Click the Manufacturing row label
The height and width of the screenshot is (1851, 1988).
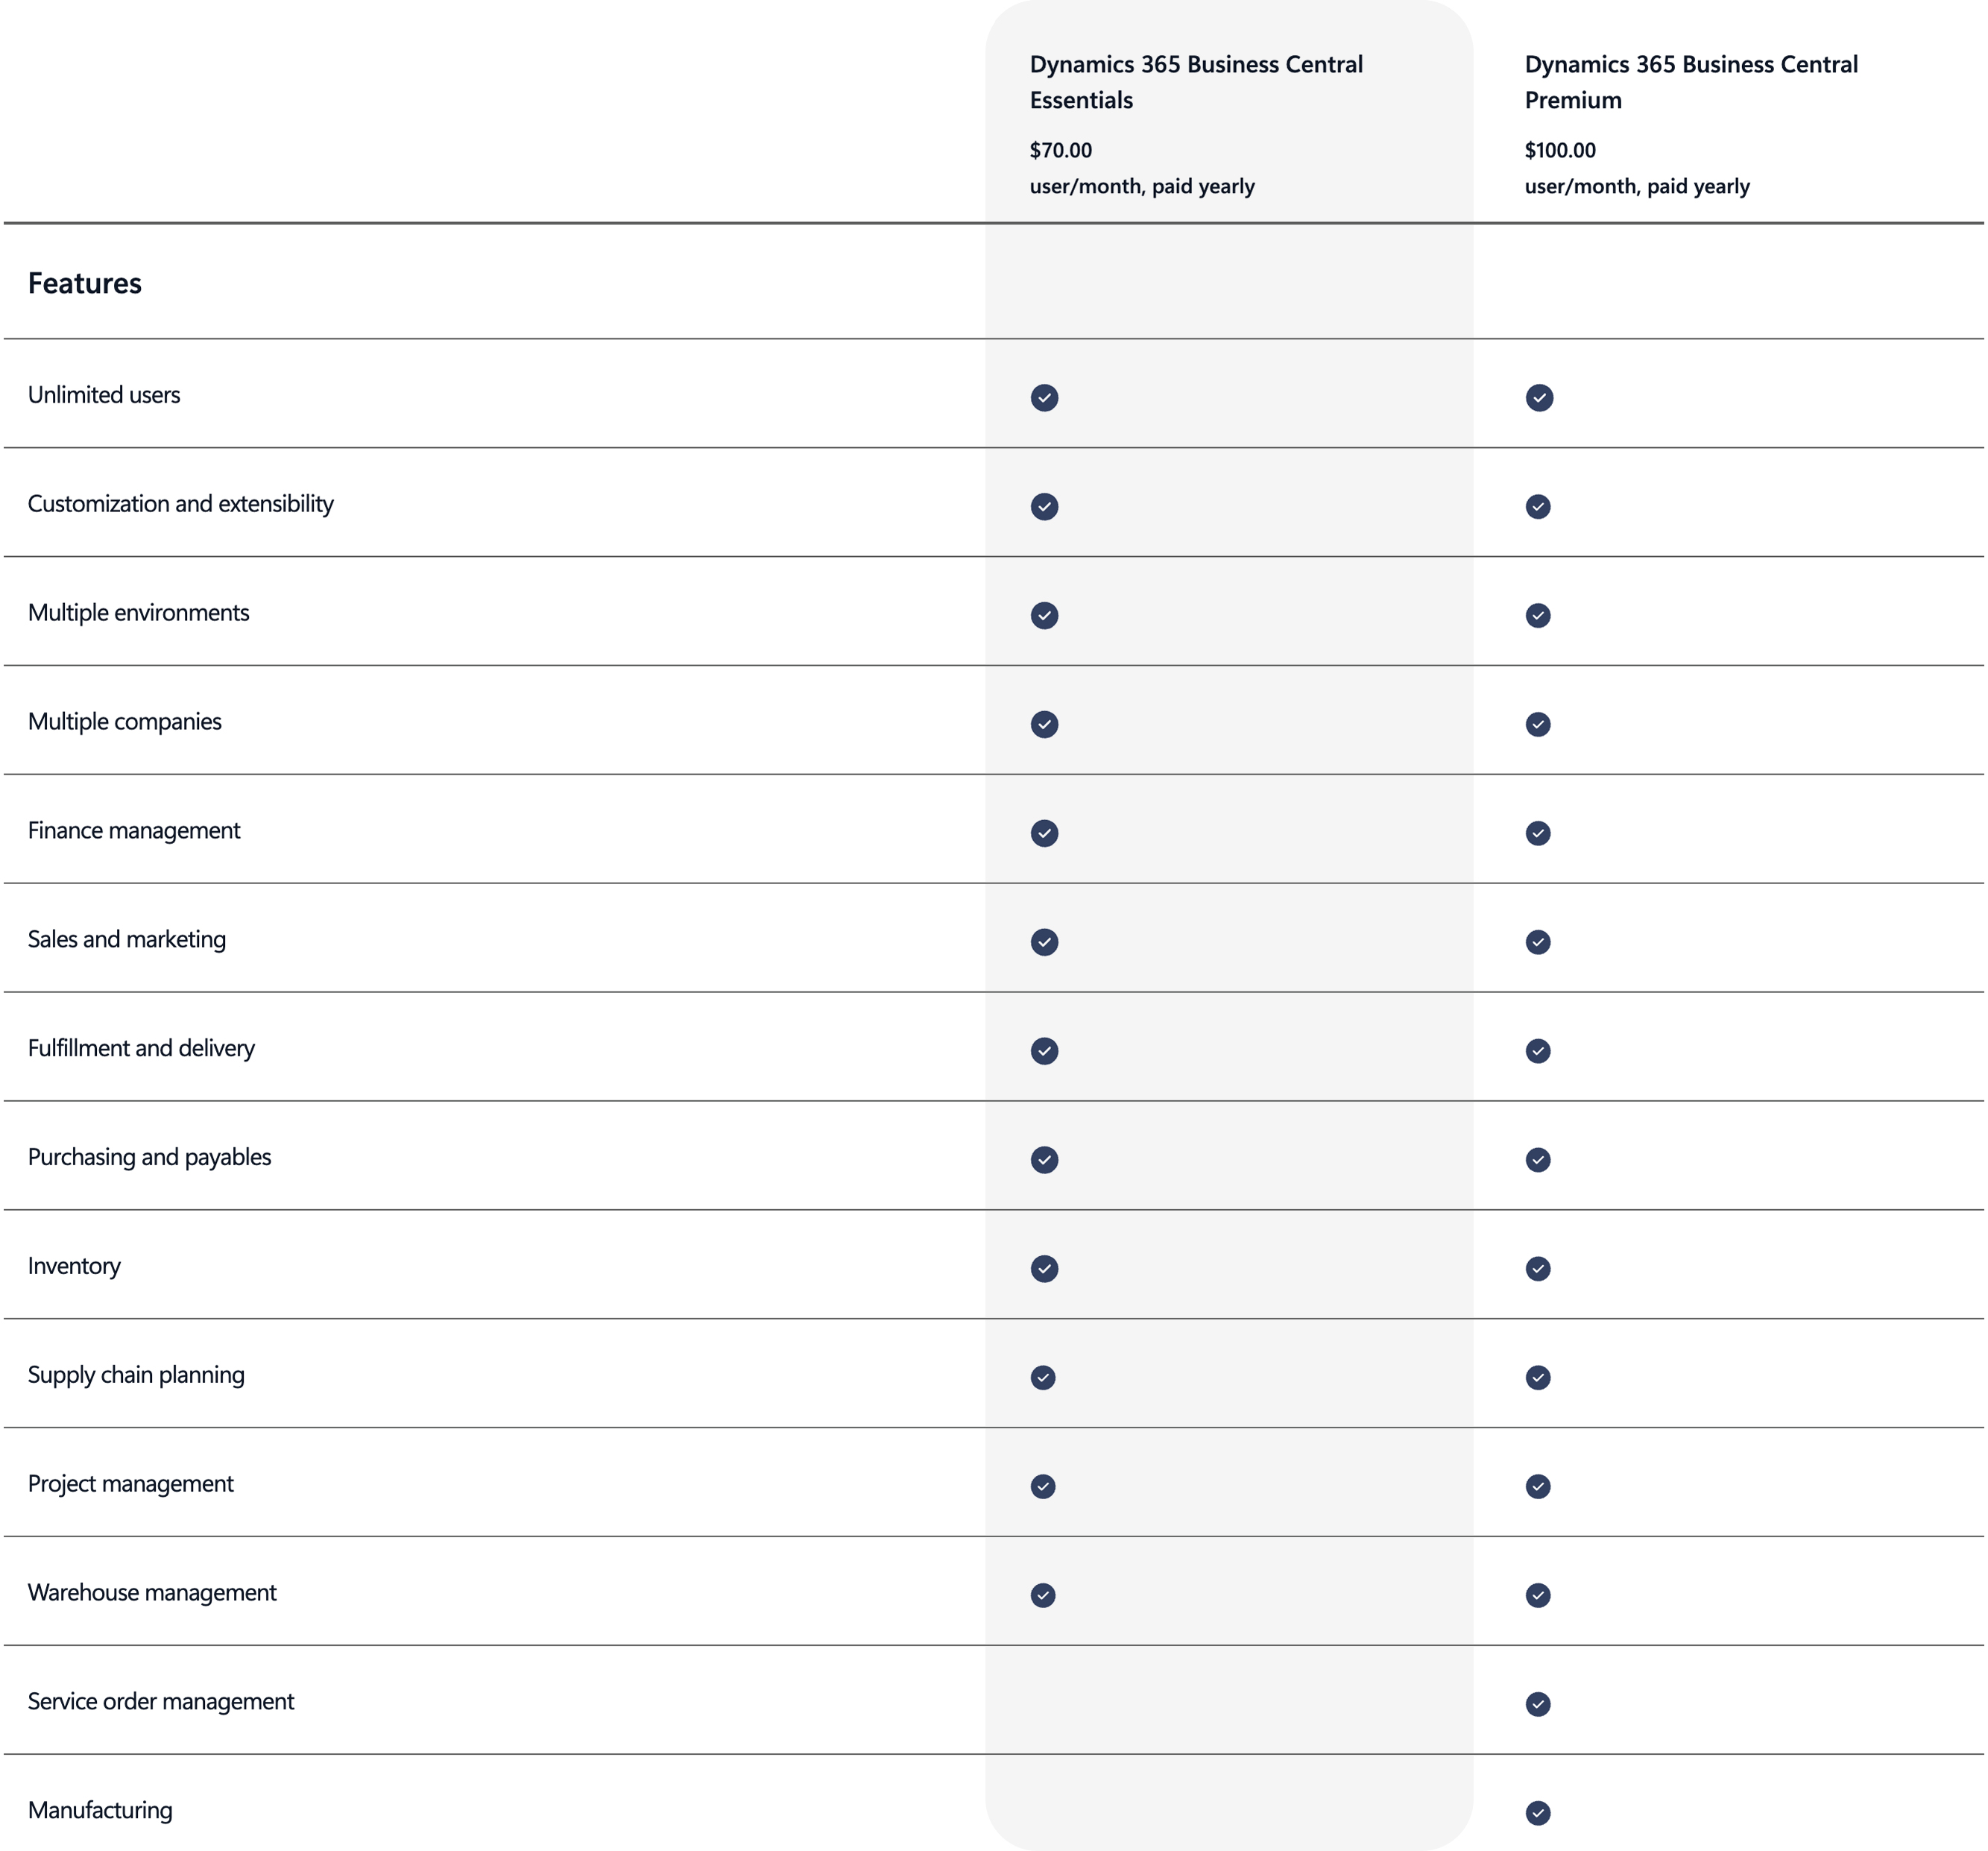point(100,1812)
